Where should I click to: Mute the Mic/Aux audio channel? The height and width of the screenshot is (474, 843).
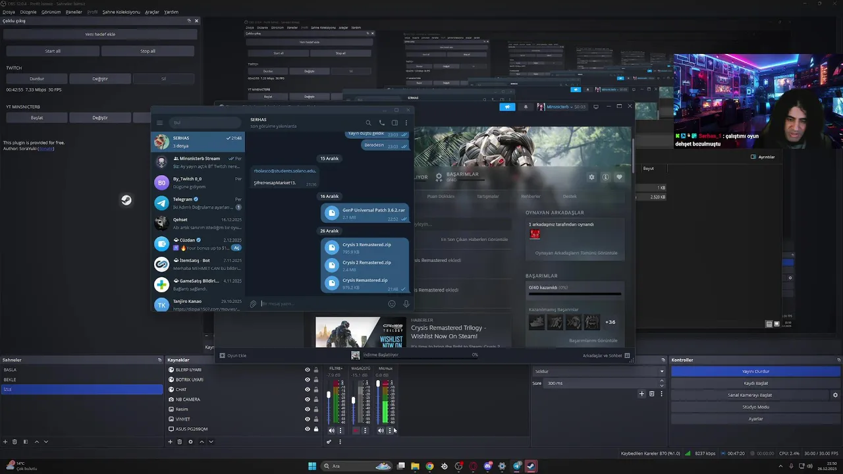point(381,431)
